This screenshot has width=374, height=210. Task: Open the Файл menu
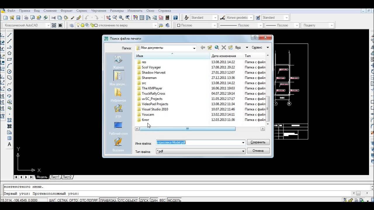point(11,10)
